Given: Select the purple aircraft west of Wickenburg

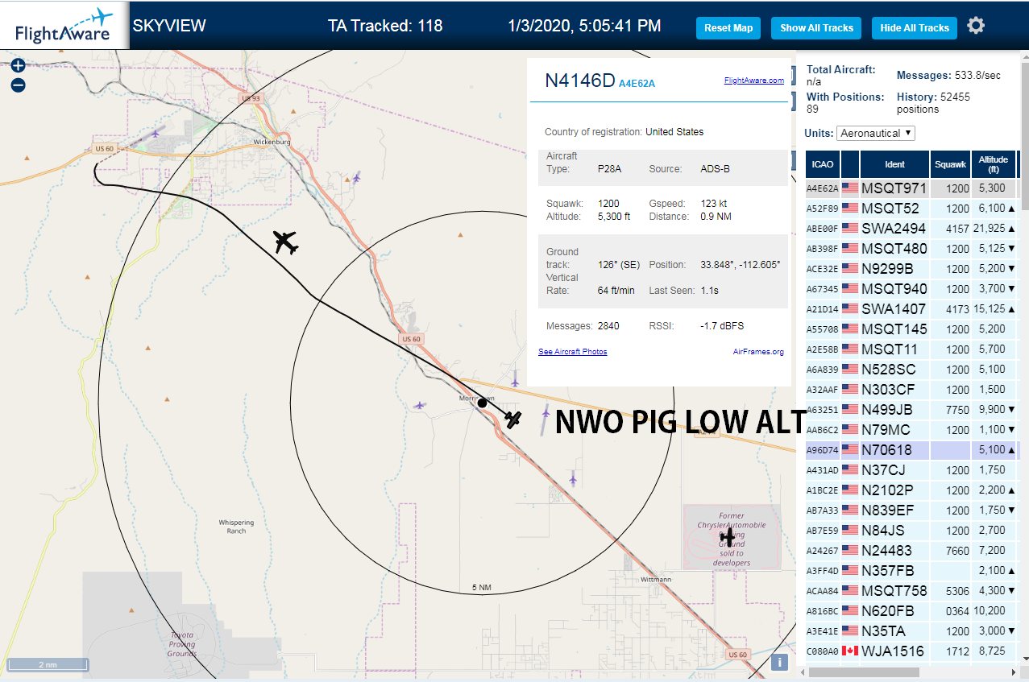Looking at the screenshot, I should 156,132.
